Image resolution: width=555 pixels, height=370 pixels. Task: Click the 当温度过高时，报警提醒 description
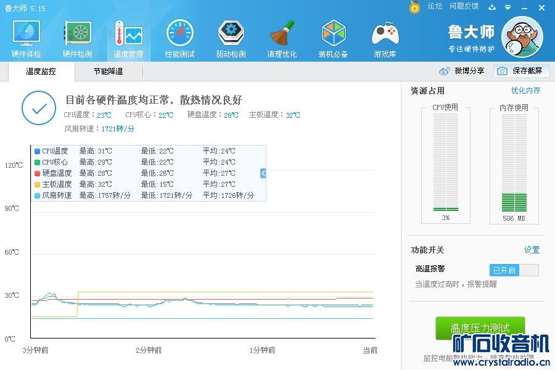(x=456, y=284)
